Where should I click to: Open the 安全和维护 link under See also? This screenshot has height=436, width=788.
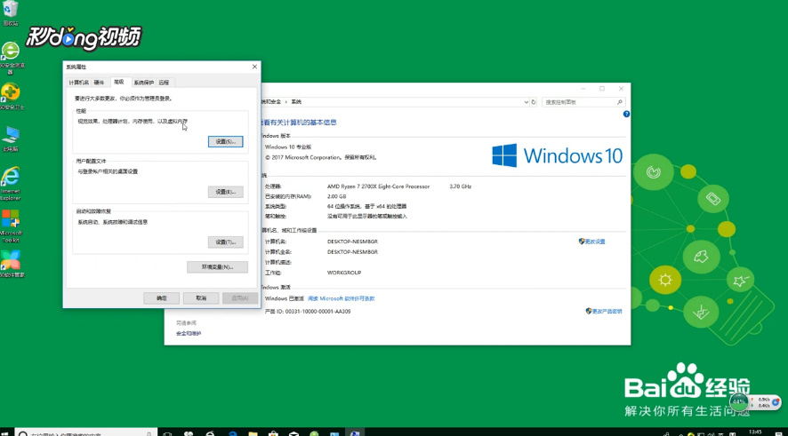(x=189, y=333)
